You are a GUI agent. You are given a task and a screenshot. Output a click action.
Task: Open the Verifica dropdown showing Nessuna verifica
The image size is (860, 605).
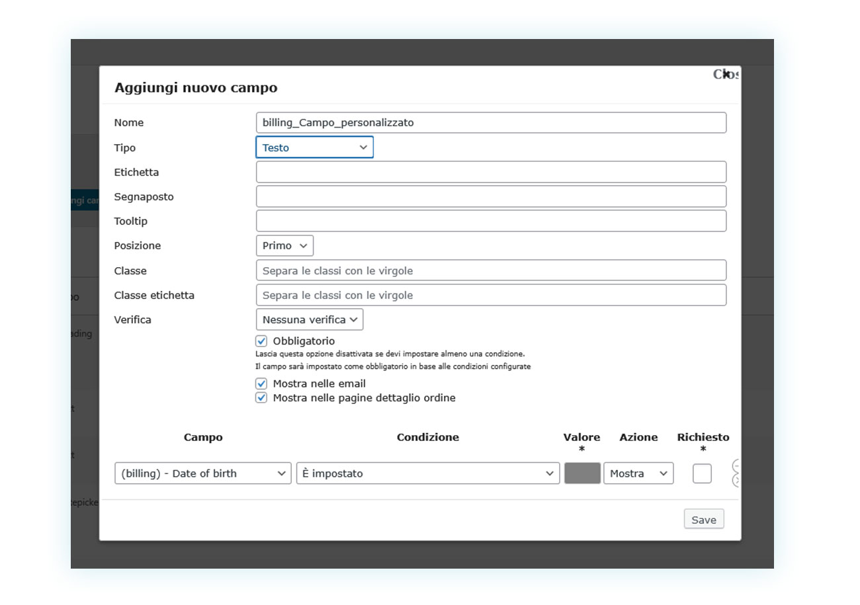coord(309,319)
